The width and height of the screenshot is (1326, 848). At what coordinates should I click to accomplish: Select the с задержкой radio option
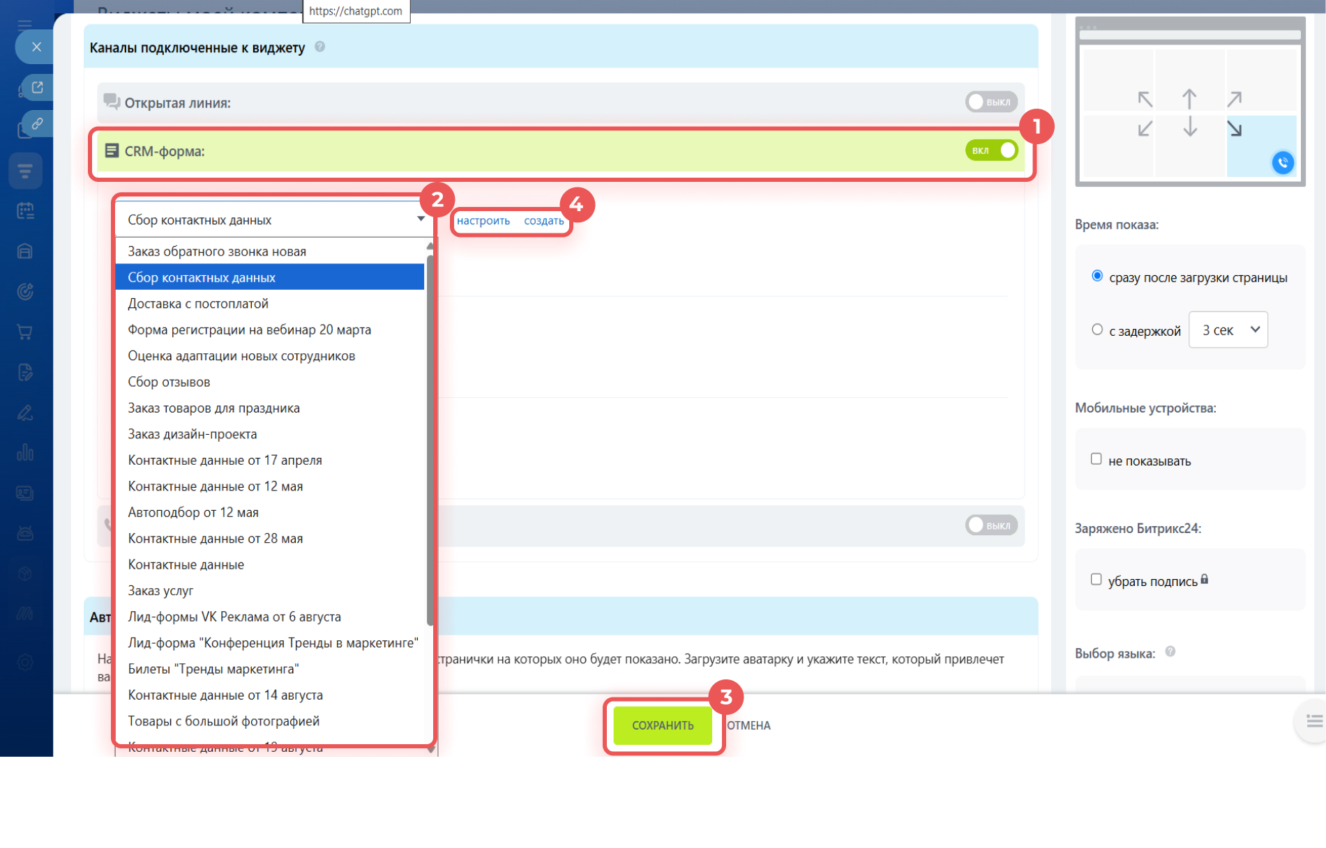pos(1097,330)
